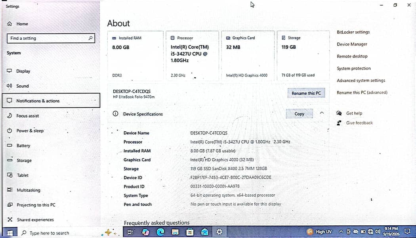The width and height of the screenshot is (416, 238).
Task: Click the Shared experiences sidebar icon
Action: [x=10, y=220]
